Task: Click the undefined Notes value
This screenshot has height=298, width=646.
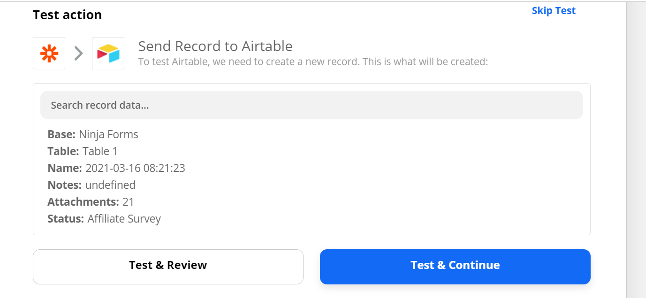Action: point(110,185)
